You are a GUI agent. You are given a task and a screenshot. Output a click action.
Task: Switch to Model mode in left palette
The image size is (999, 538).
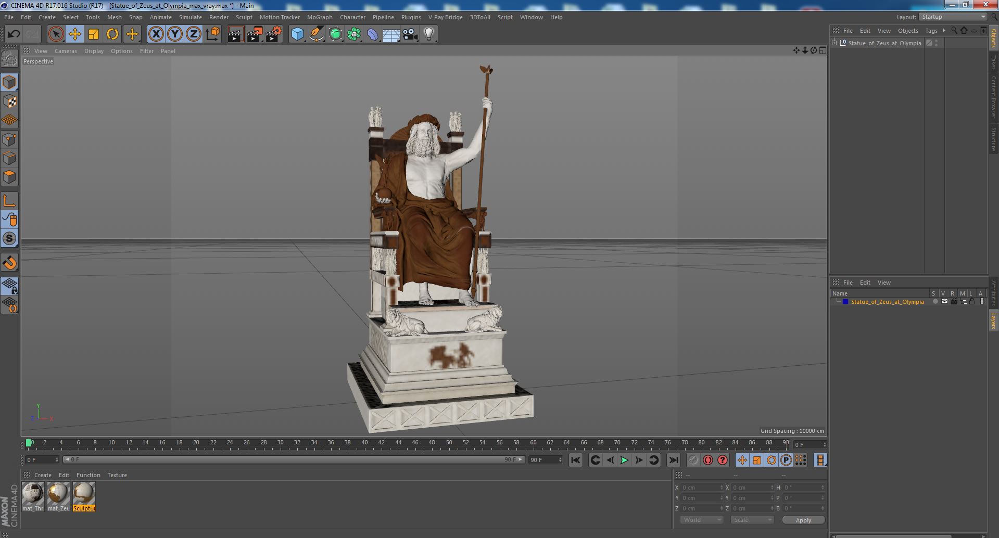click(9, 82)
